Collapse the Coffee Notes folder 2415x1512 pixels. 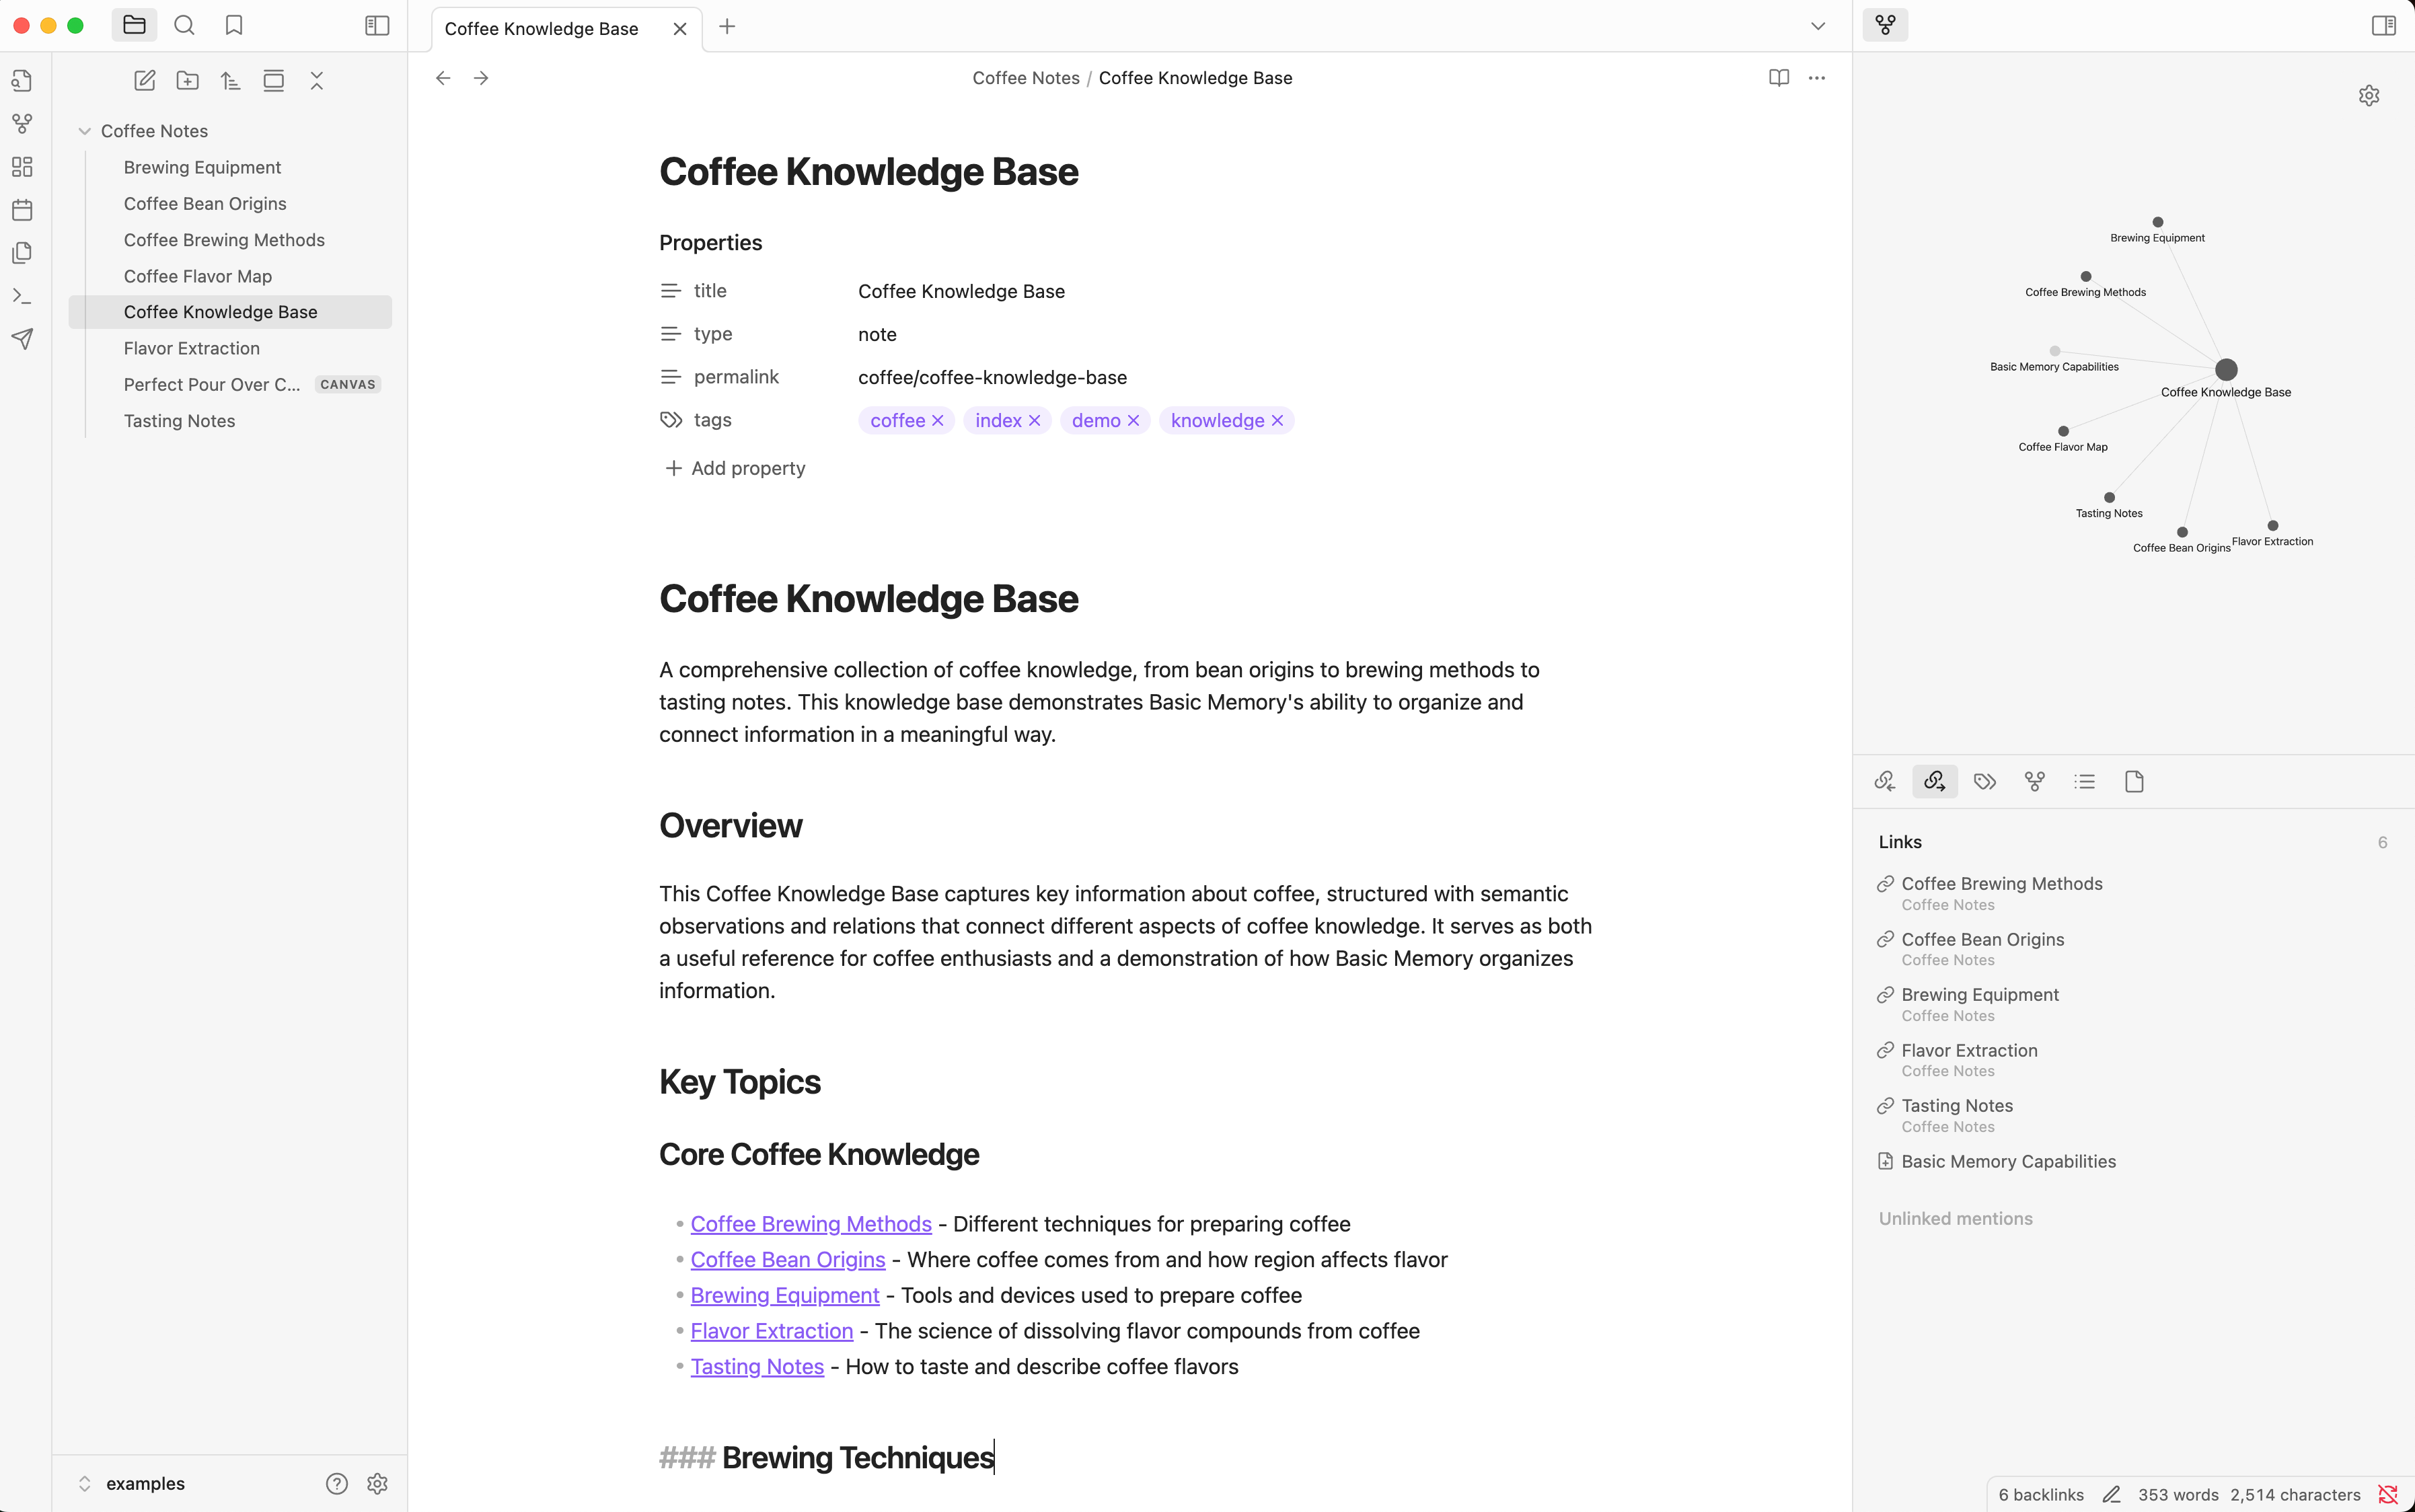point(84,131)
